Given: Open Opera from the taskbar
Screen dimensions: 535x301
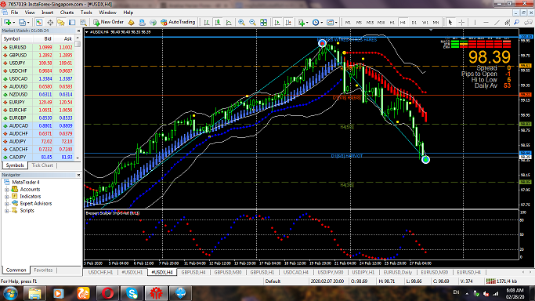Looking at the screenshot, I should [x=107, y=293].
